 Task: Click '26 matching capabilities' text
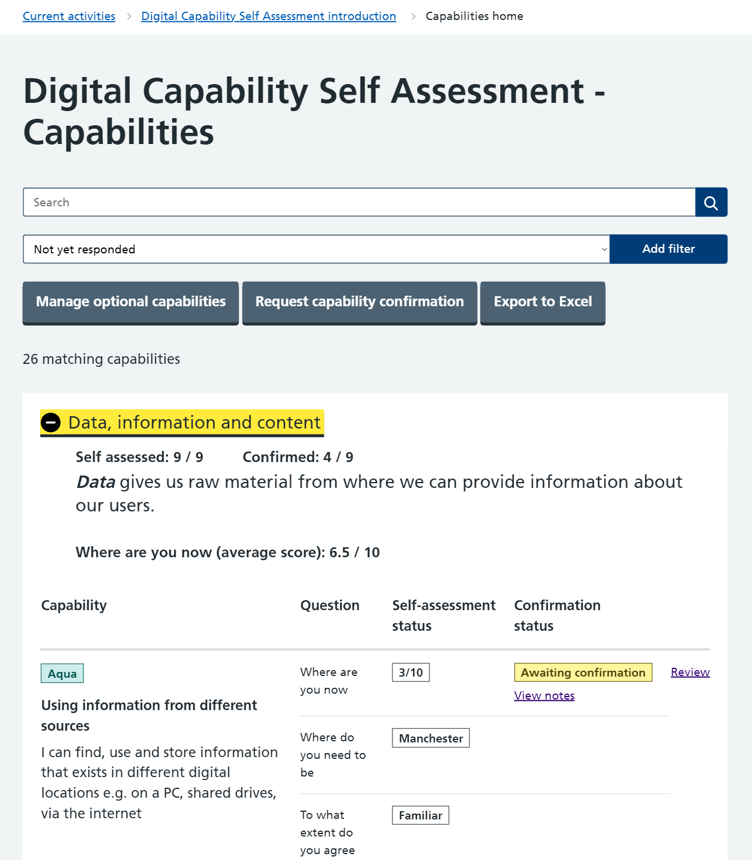[102, 359]
